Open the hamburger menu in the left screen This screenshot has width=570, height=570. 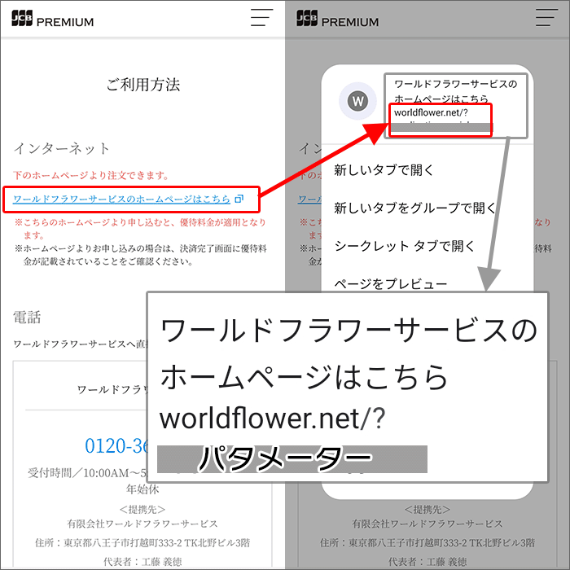pos(261,17)
